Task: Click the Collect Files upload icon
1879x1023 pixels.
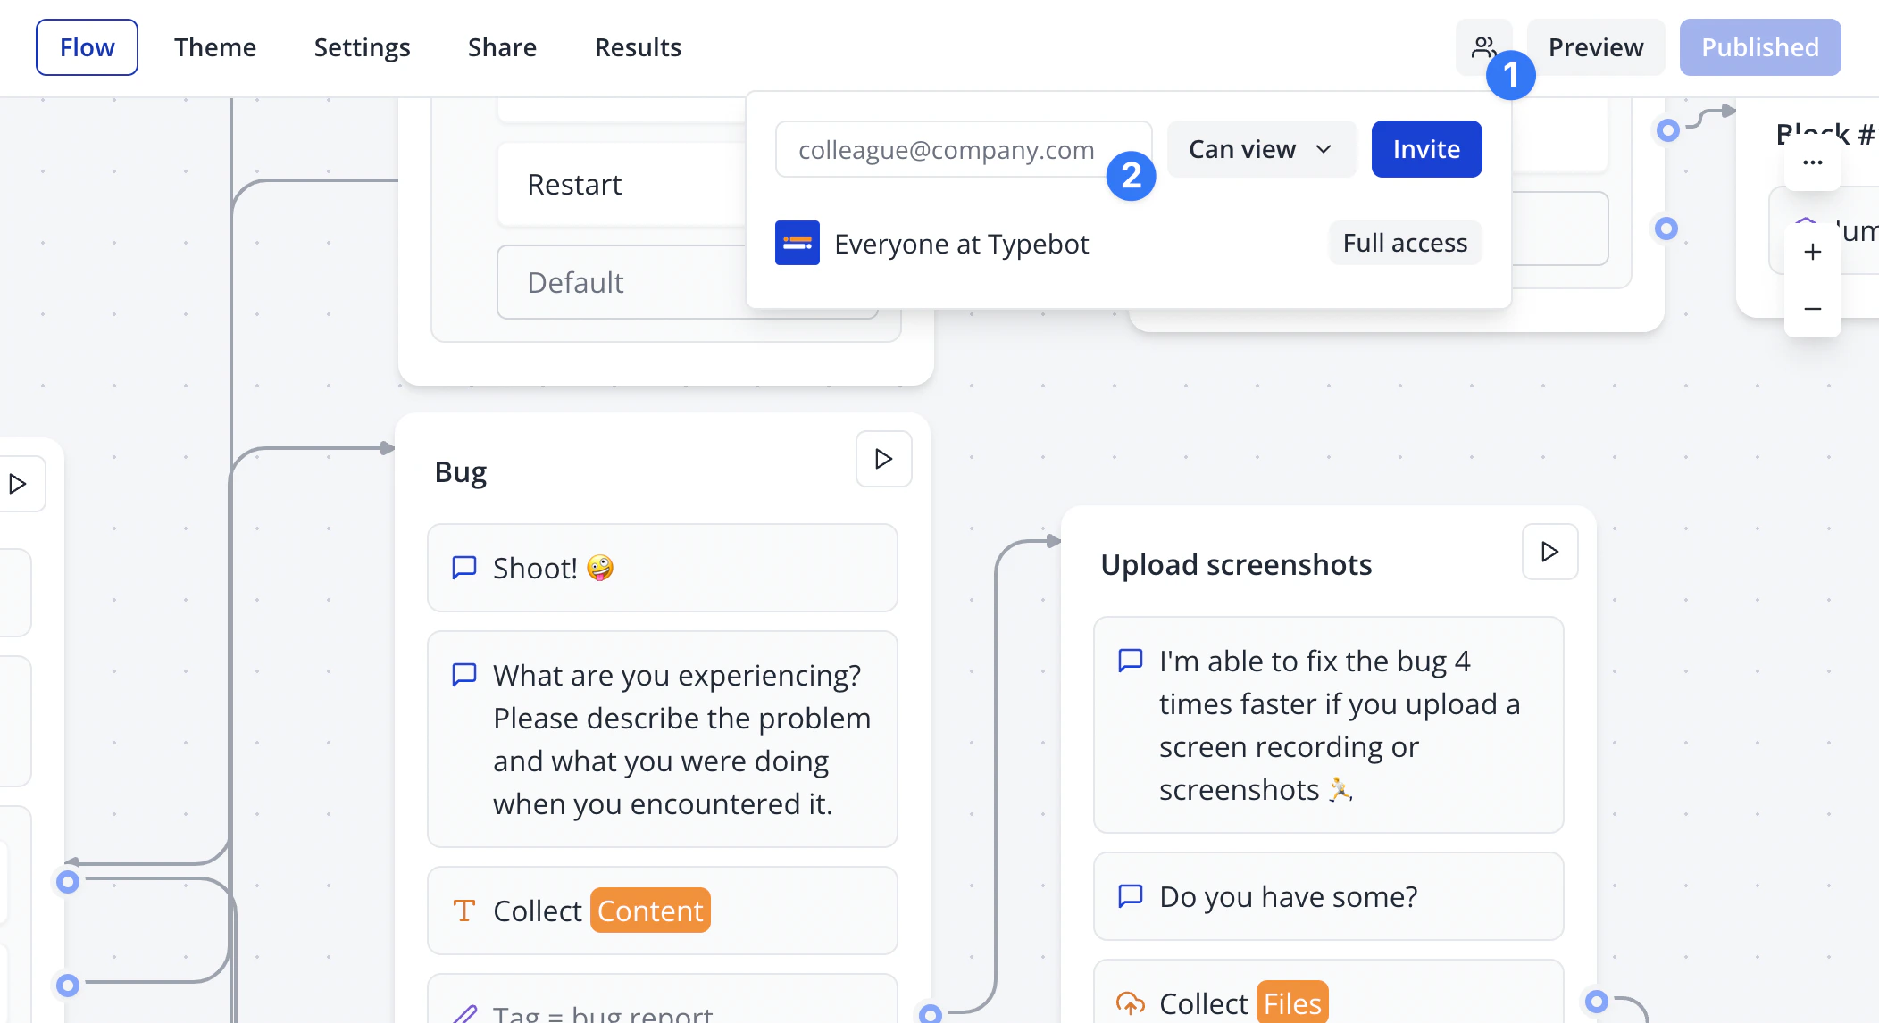Action: (1130, 1003)
